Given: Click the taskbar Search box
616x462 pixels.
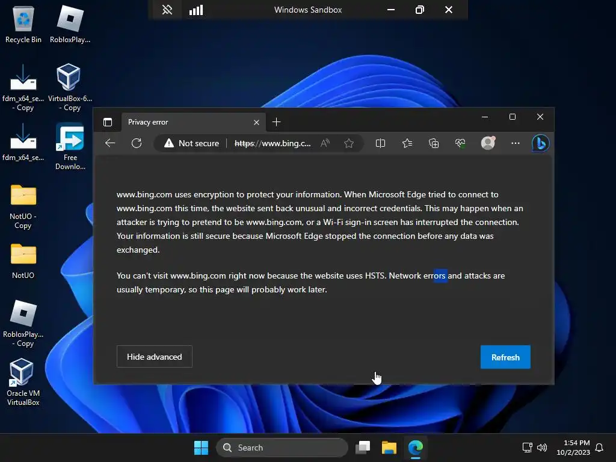Looking at the screenshot, I should point(282,448).
